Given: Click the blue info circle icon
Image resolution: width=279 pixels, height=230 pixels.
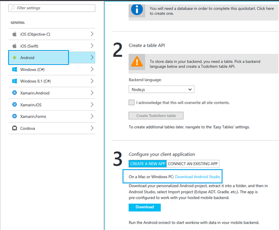Looking at the screenshot, I should click(x=137, y=9).
